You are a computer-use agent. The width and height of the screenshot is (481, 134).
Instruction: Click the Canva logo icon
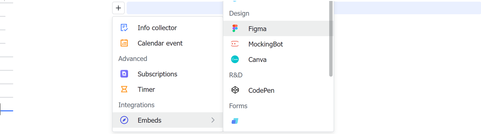coord(235,59)
